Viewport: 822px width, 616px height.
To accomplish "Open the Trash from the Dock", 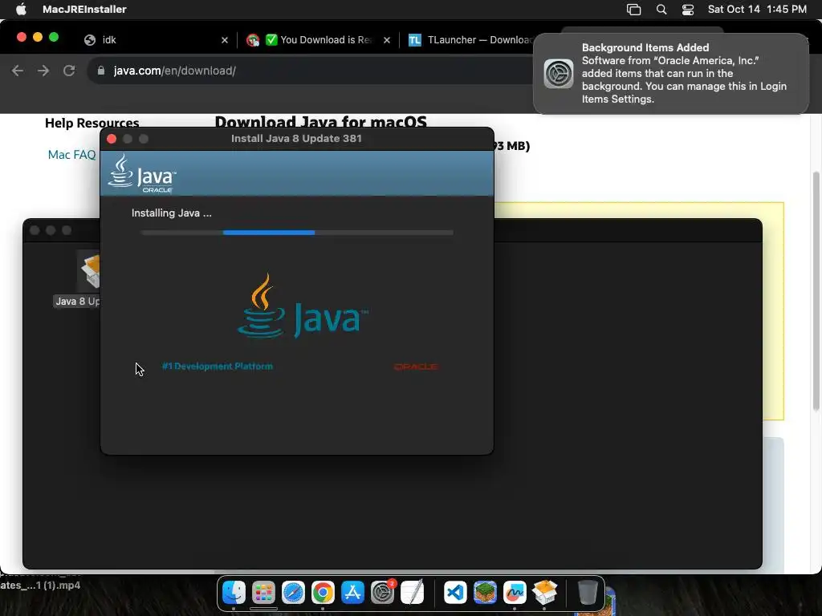I will click(588, 593).
